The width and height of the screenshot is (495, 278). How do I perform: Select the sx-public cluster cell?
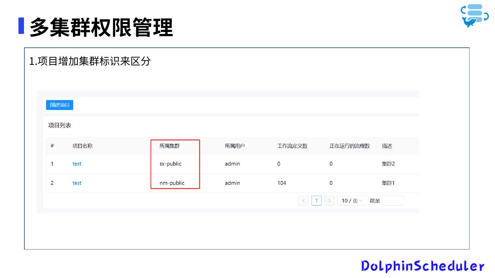click(x=170, y=164)
